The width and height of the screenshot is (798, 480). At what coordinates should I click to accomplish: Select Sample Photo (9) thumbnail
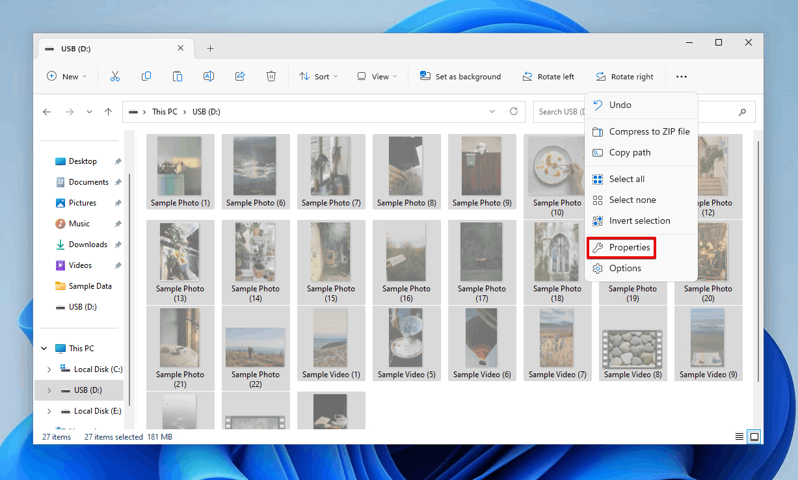[482, 172]
